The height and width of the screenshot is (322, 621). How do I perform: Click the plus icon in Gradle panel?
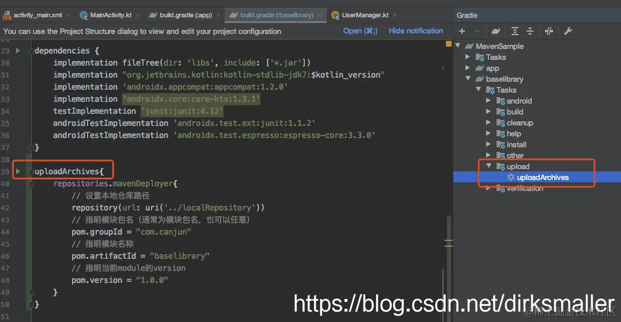click(x=462, y=31)
